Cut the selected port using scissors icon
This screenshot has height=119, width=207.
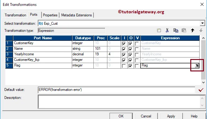167,31
